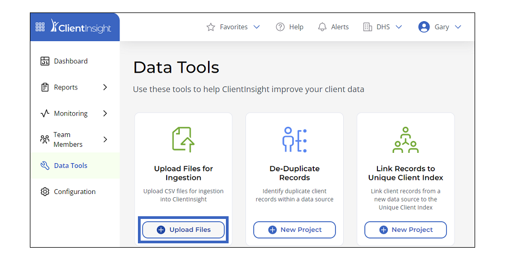Start New Project for De-Duplicate Records
The height and width of the screenshot is (265, 505).
click(x=294, y=230)
